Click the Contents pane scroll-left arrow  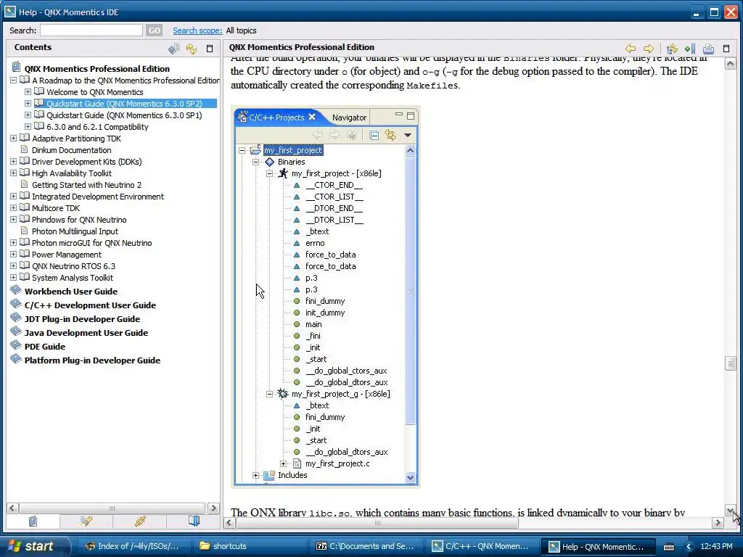point(12,508)
